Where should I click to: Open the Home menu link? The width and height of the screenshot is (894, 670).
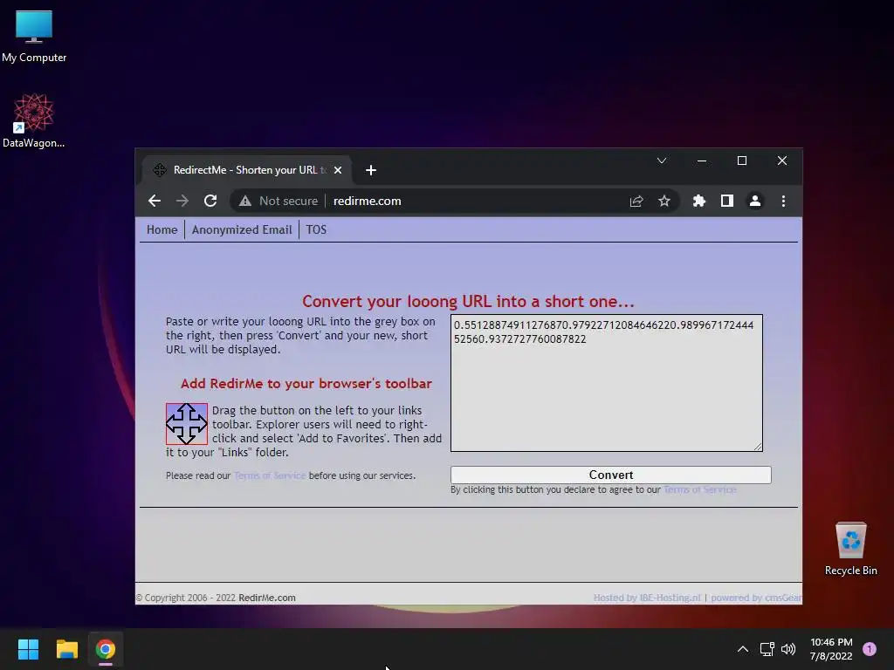tap(162, 229)
